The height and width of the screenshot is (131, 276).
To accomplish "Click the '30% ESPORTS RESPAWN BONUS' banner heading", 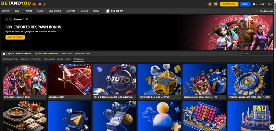I will click(33, 27).
